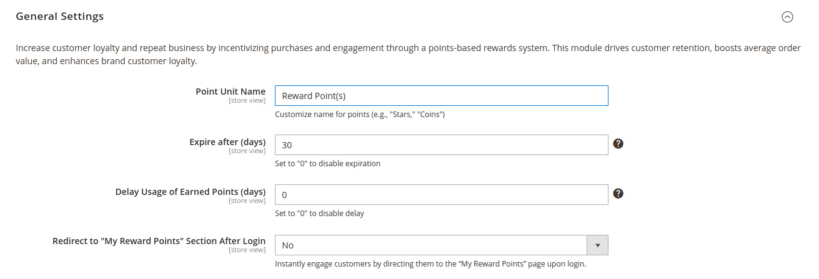Collapse the General Settings section chevron icon
Screen dimensions: 819x279
[787, 17]
